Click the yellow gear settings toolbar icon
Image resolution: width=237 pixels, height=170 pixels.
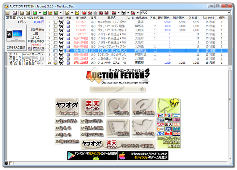(77, 13)
